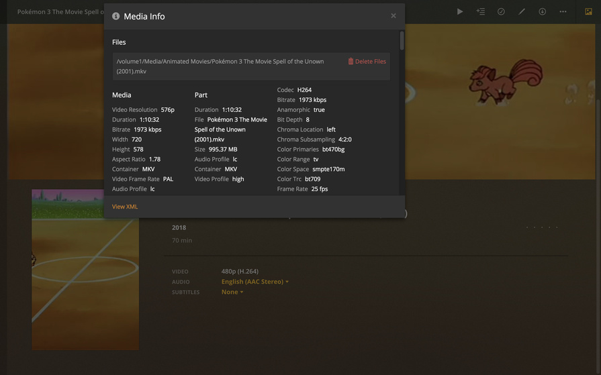Mark movie as watched checkmark icon

pos(501,11)
